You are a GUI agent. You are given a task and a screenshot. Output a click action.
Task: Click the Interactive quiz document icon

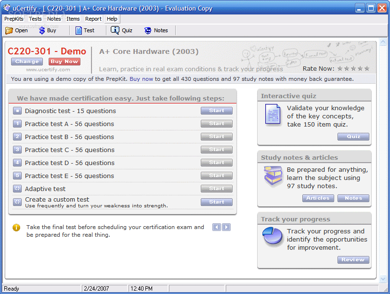273,114
